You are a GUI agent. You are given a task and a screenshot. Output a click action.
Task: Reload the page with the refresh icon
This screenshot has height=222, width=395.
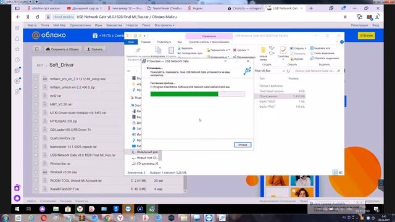(x=37, y=17)
